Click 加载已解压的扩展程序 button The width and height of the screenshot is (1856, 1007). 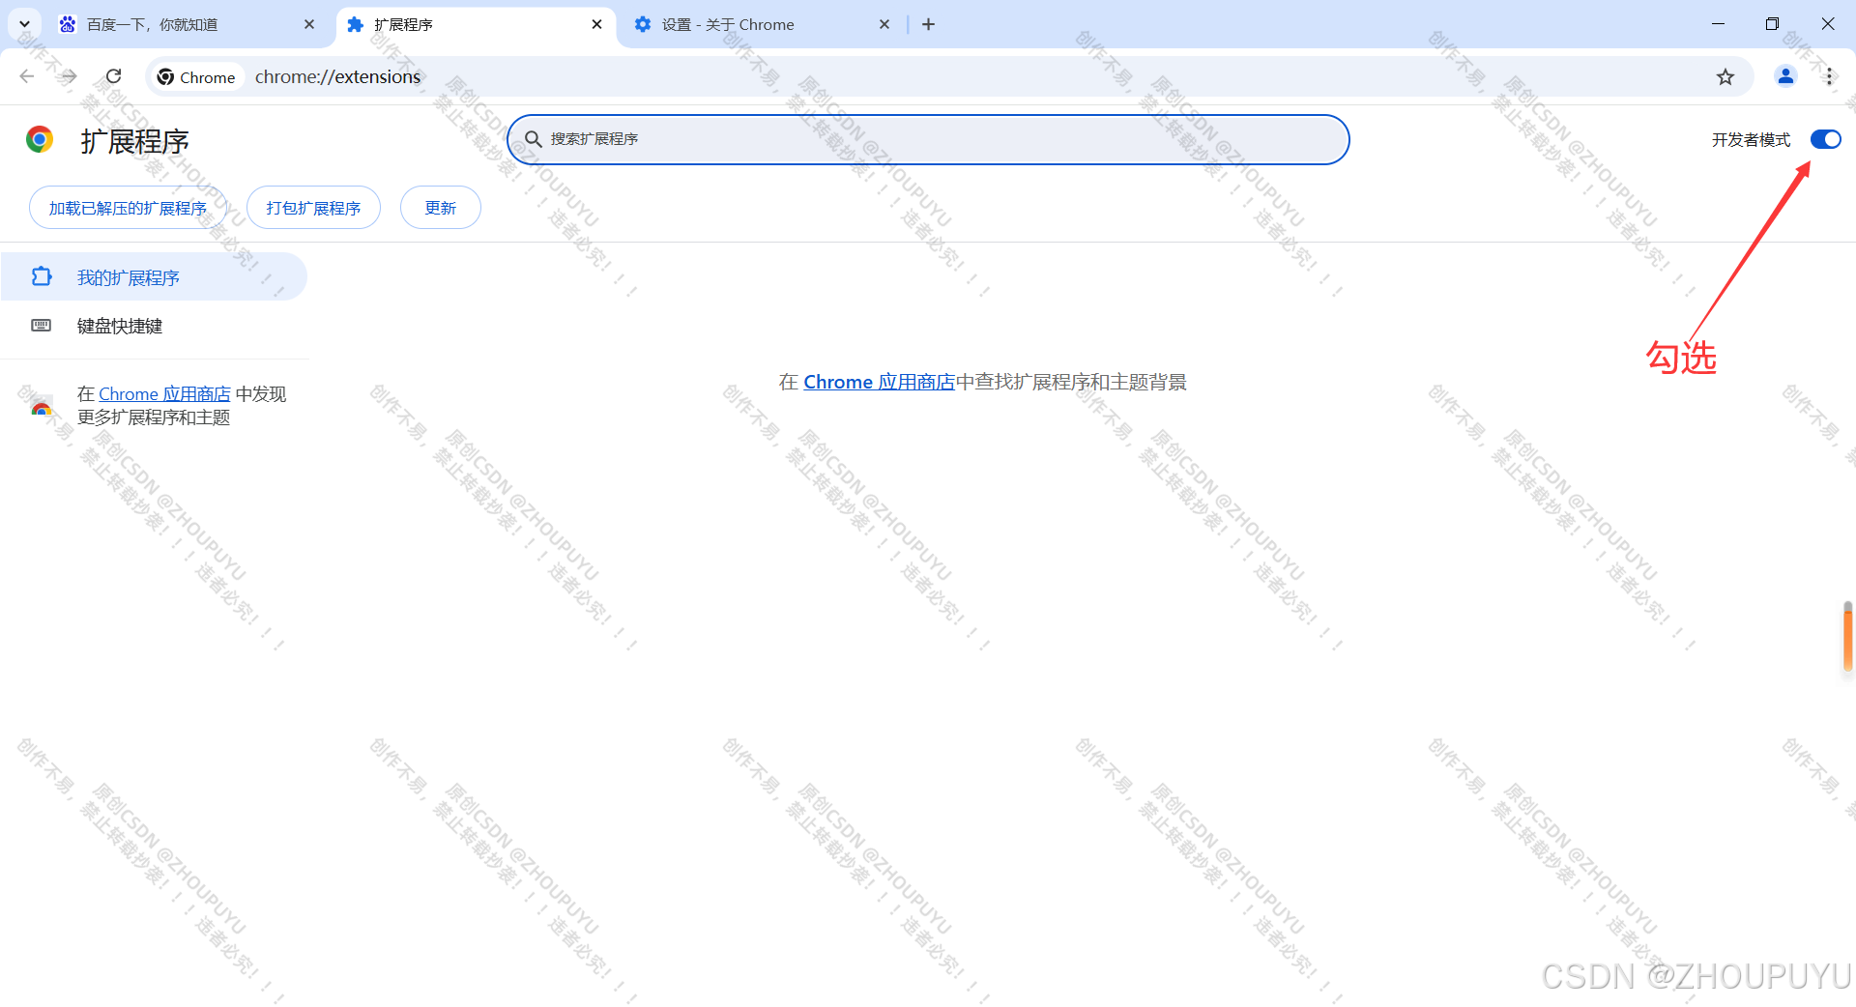click(x=128, y=208)
